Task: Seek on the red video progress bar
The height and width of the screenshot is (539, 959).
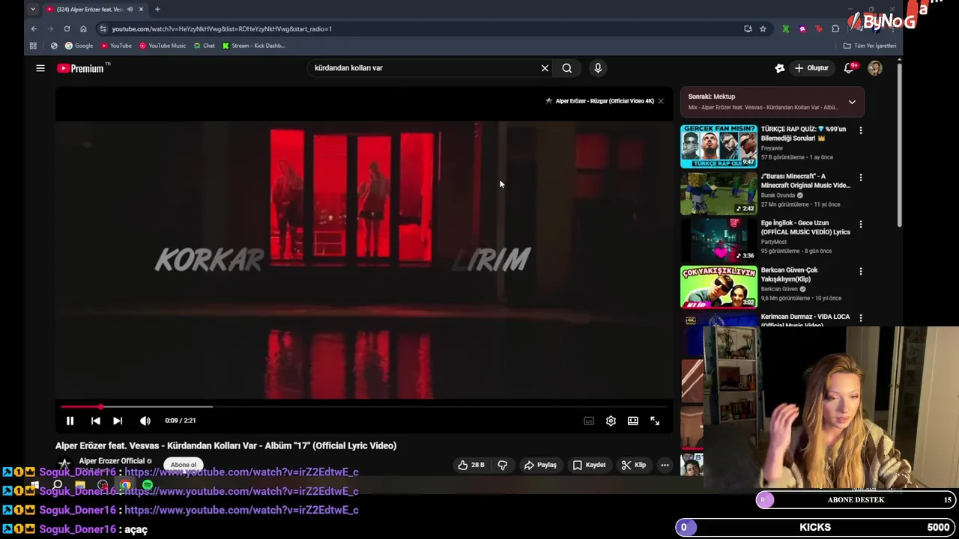Action: (x=365, y=406)
